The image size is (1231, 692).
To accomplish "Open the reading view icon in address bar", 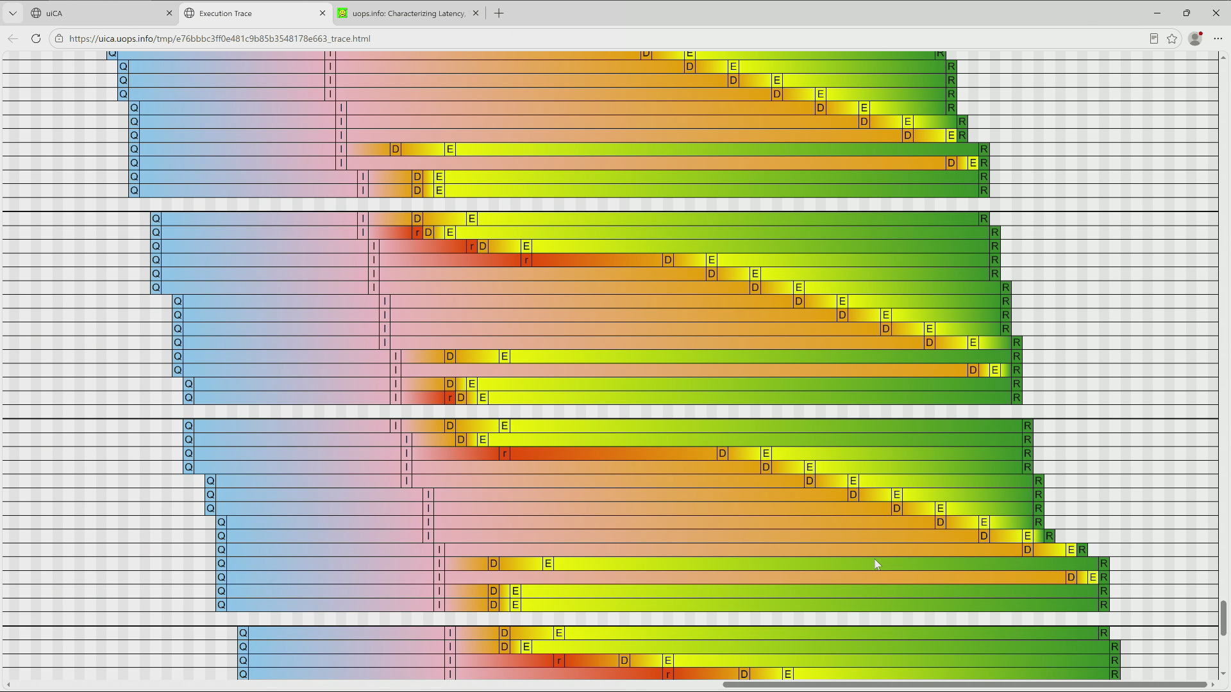I will [x=1153, y=38].
